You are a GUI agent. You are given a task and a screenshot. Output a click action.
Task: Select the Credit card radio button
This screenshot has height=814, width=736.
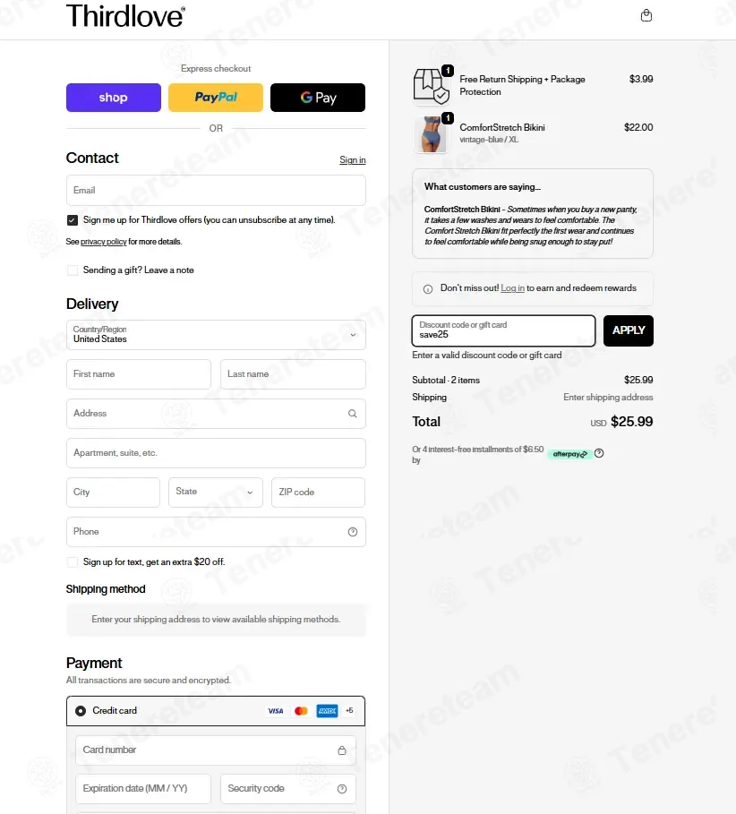pos(81,711)
